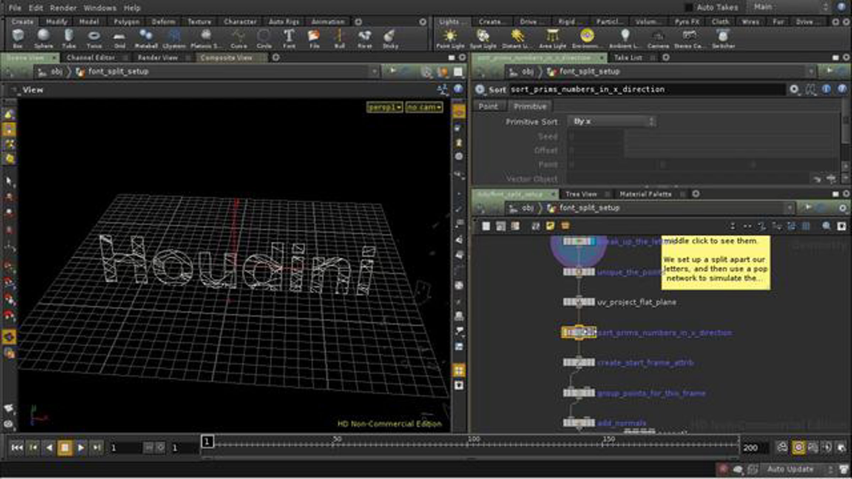Open the persp1 viewport menu
Screen dimensions: 852x479
click(x=384, y=107)
